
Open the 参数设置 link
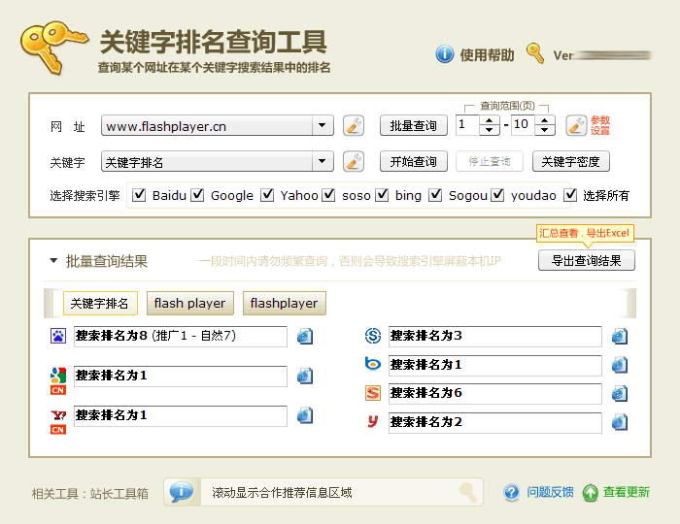(x=600, y=125)
